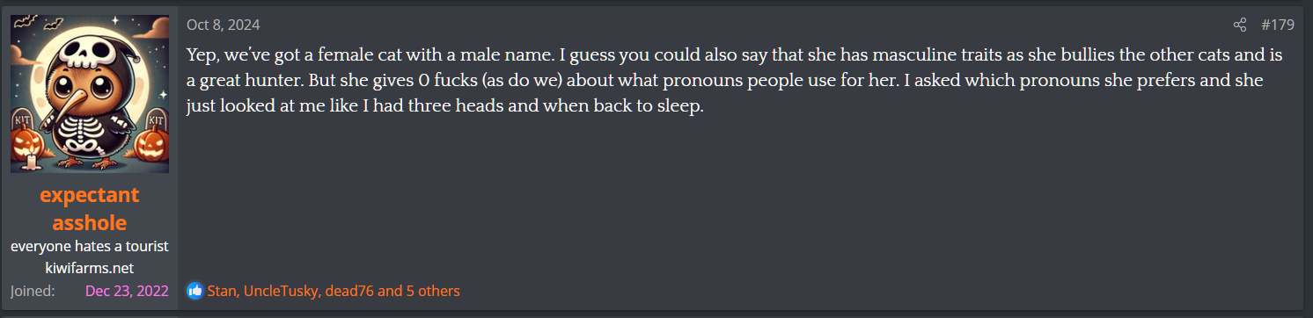Show the '5 others' who reacted
This screenshot has height=318, width=1313.
tap(433, 291)
